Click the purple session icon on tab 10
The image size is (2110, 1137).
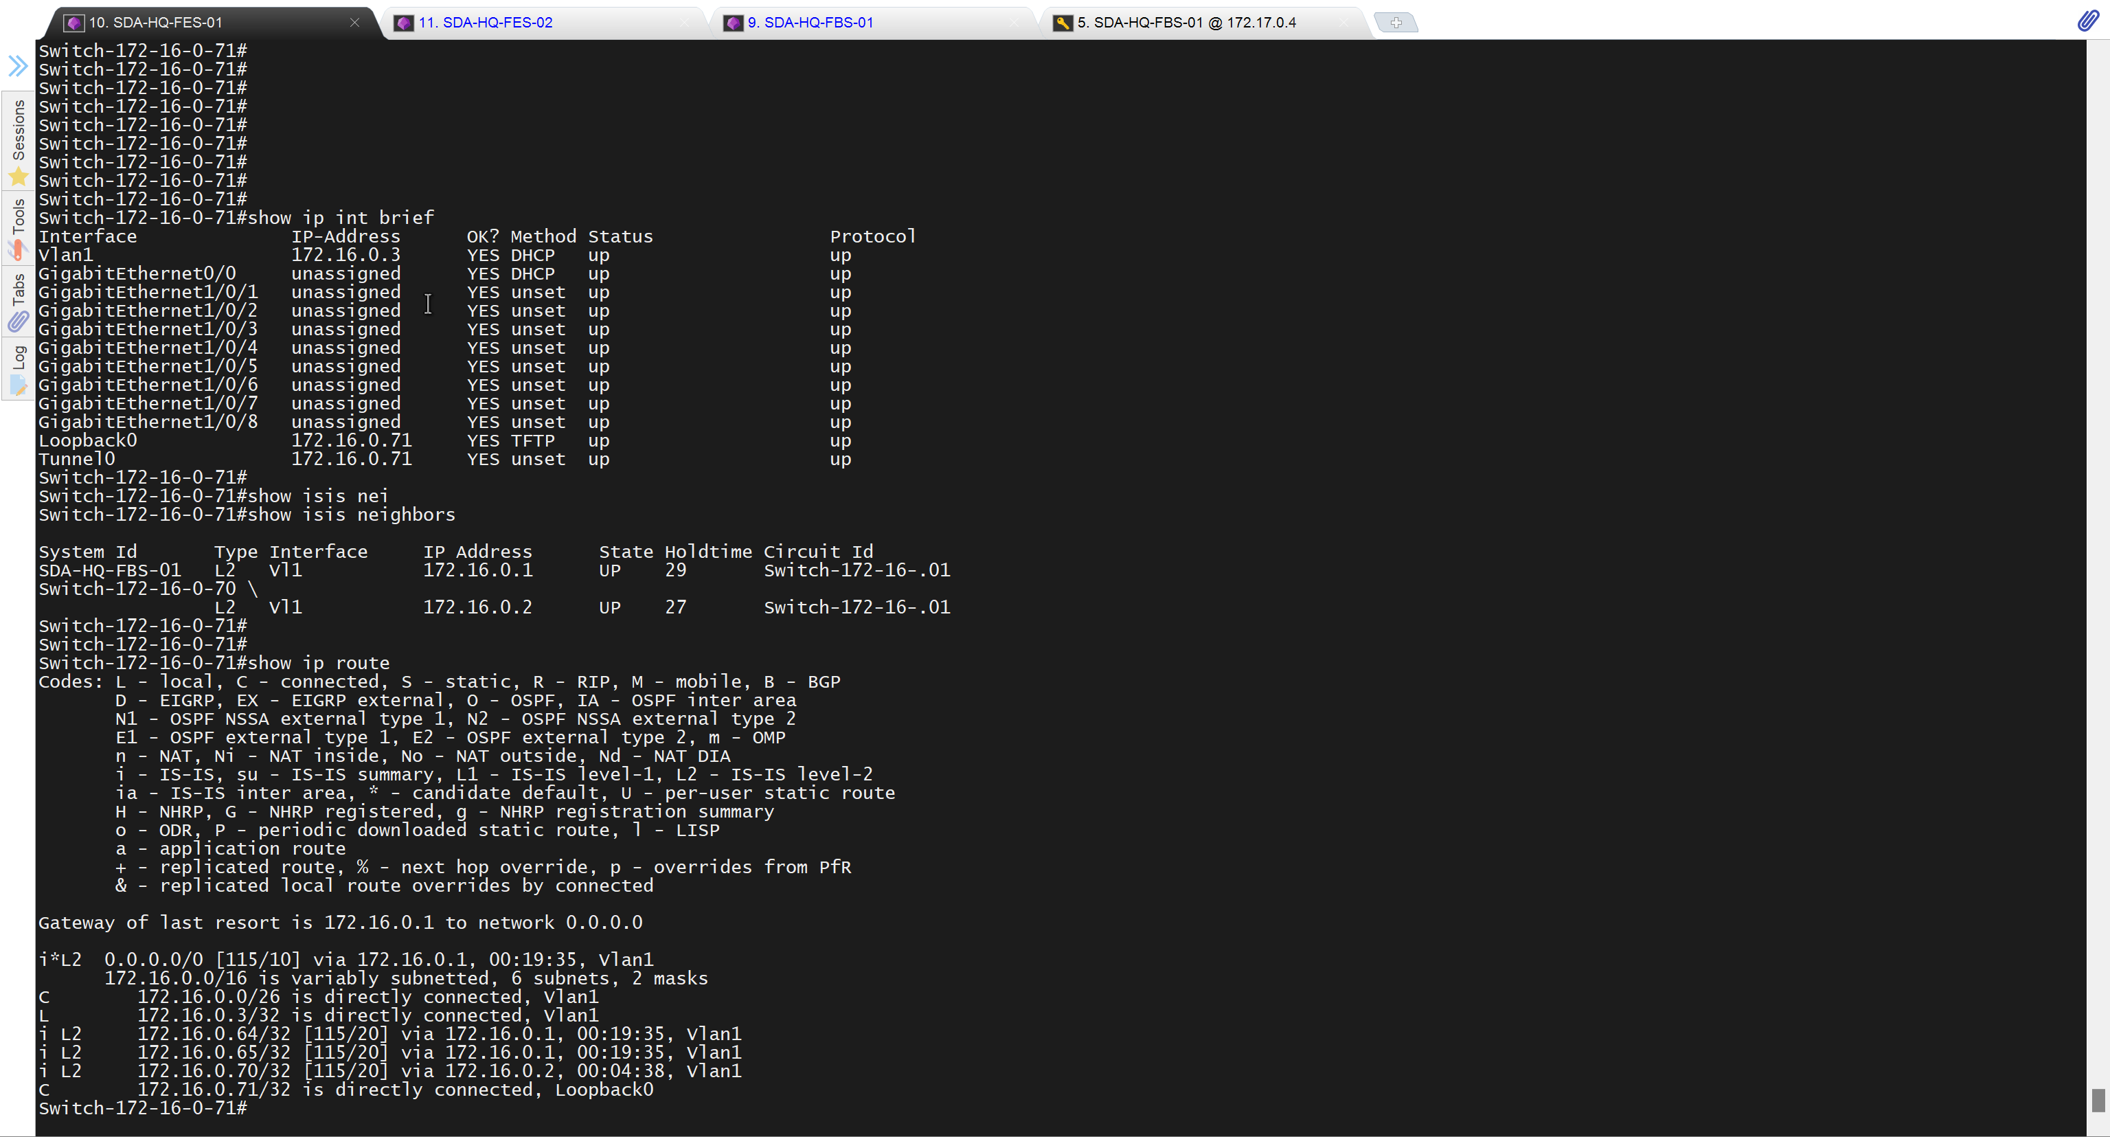73,23
